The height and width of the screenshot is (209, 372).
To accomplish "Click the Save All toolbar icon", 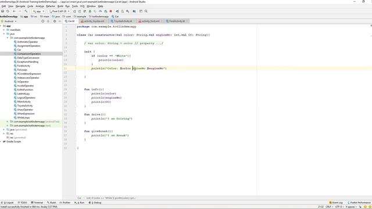I will [2, 11].
